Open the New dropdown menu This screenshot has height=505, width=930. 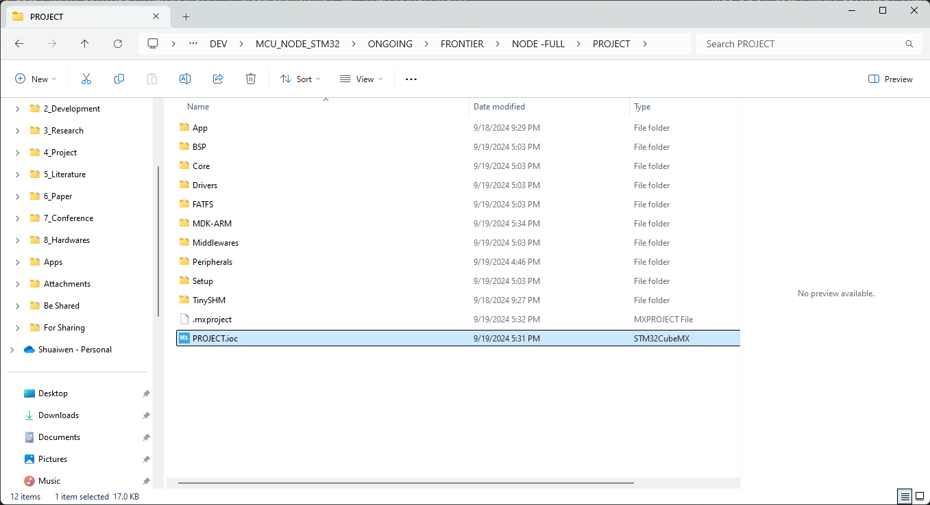tap(36, 79)
